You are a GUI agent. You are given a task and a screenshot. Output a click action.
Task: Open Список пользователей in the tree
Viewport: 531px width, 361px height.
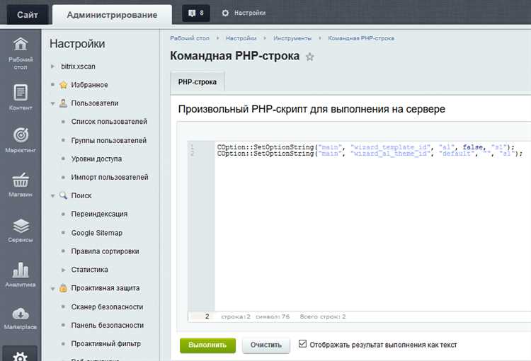click(x=109, y=122)
